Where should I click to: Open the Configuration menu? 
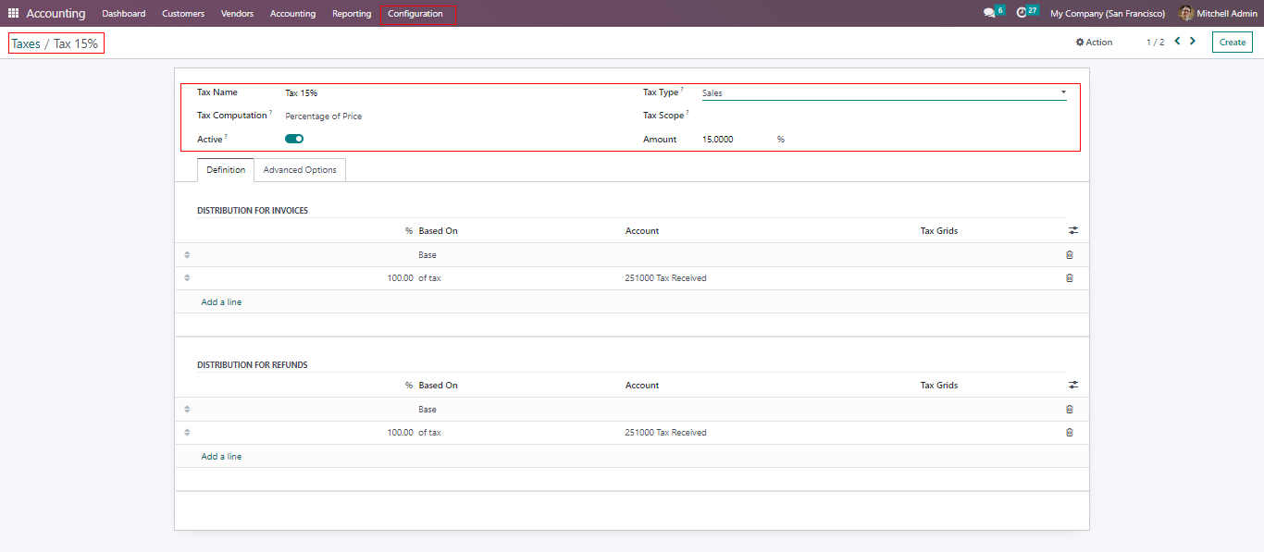coord(415,14)
